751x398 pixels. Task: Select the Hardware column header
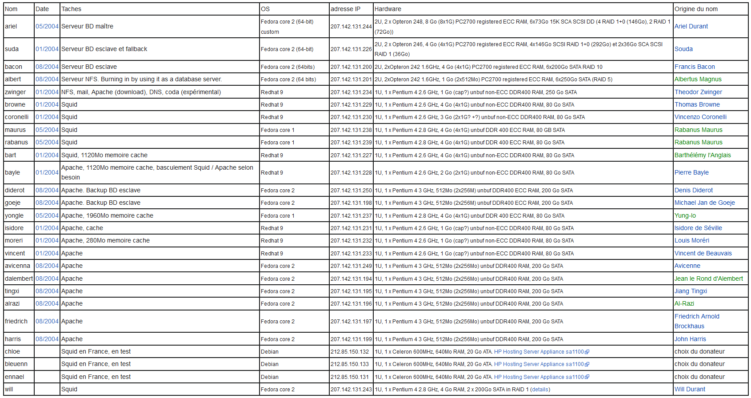(523, 9)
